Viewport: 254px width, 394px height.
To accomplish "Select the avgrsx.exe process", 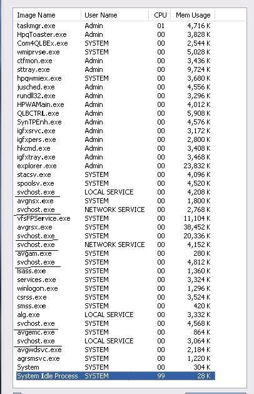I will (116, 228).
